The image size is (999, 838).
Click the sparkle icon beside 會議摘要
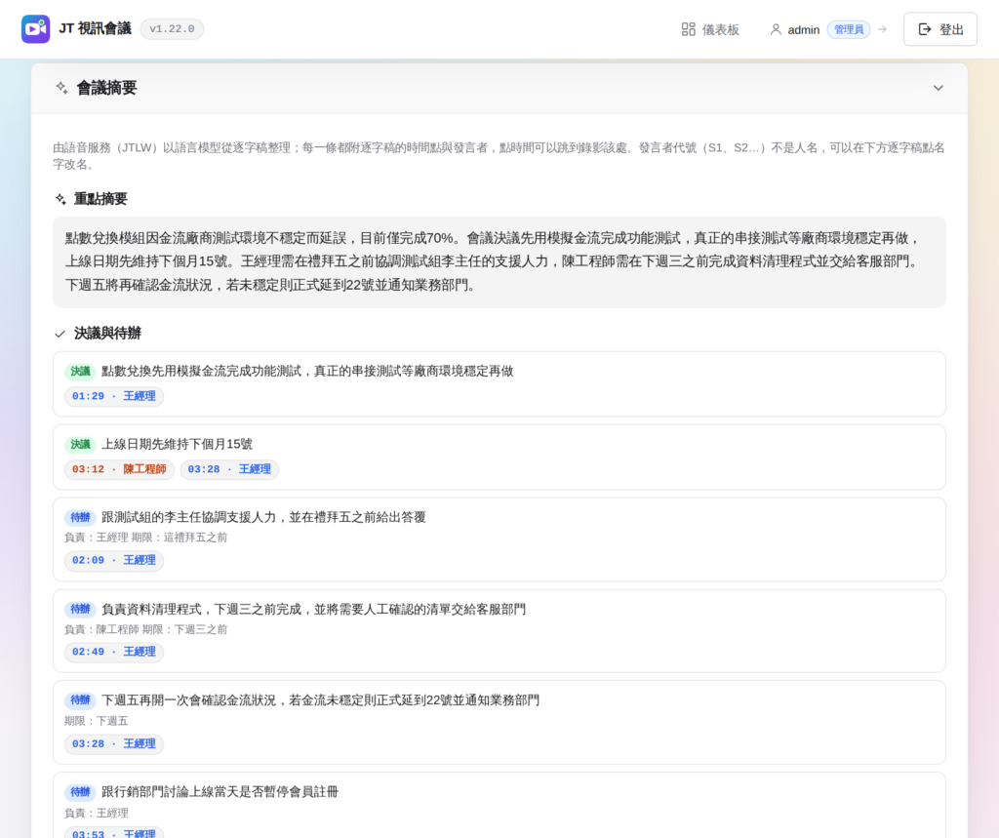click(x=61, y=87)
